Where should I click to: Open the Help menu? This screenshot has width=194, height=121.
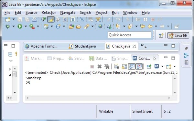pyautogui.click(x=145, y=13)
